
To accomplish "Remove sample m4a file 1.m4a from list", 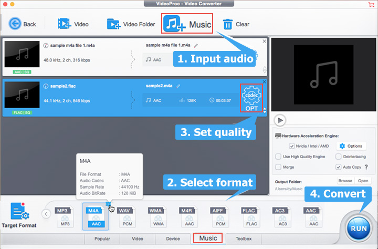I will click(x=265, y=41).
